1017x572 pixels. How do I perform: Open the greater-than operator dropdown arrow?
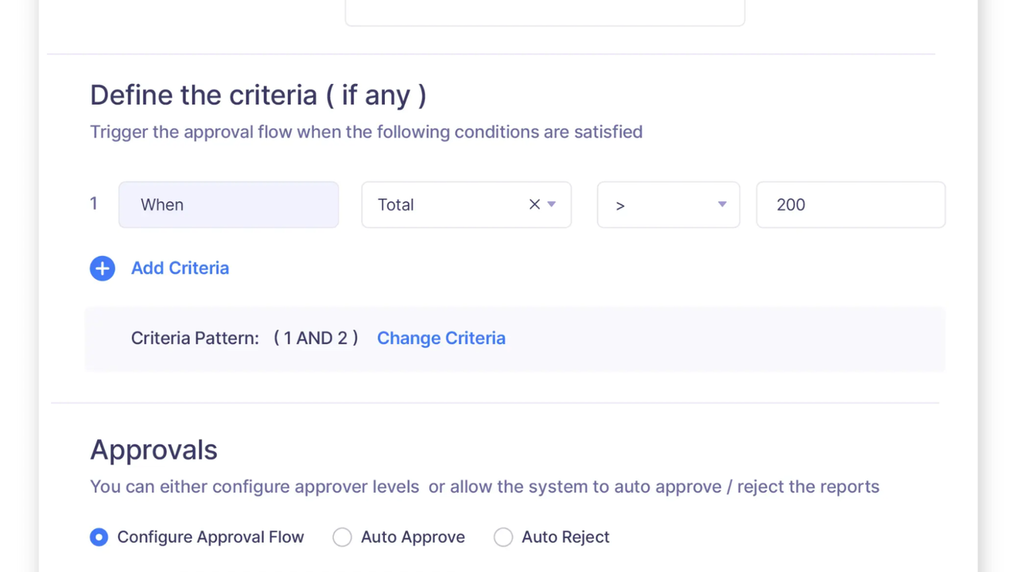tap(722, 205)
